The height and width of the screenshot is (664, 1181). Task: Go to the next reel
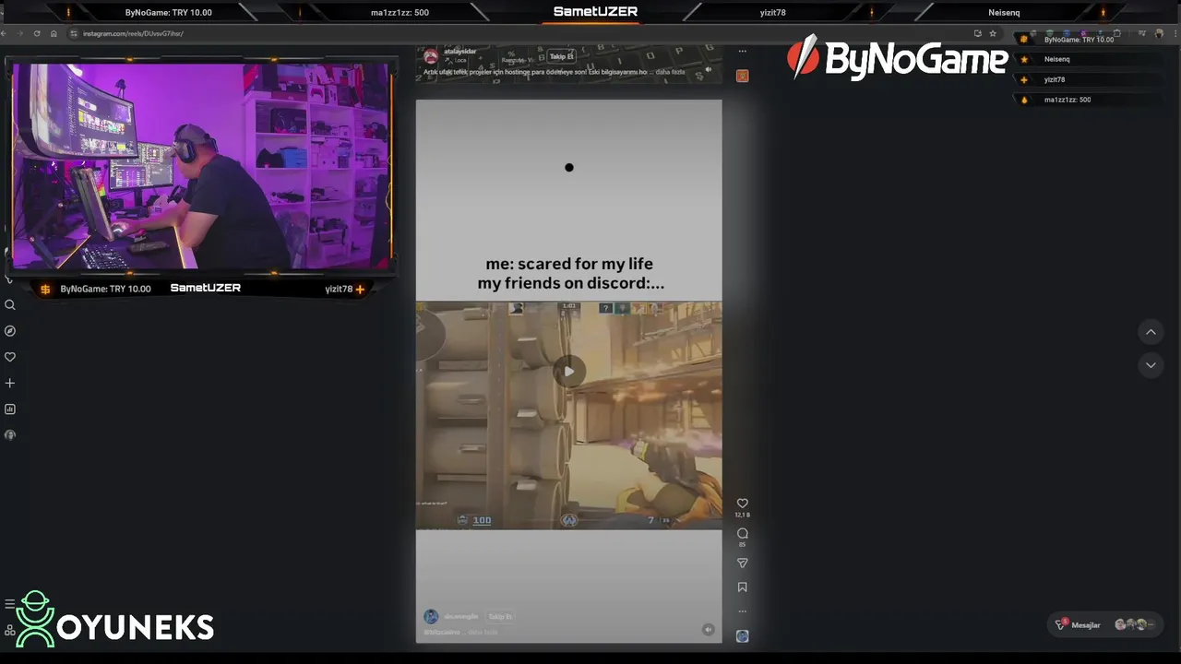pos(1151,365)
